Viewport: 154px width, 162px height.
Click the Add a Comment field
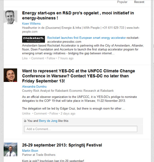(81, 129)
